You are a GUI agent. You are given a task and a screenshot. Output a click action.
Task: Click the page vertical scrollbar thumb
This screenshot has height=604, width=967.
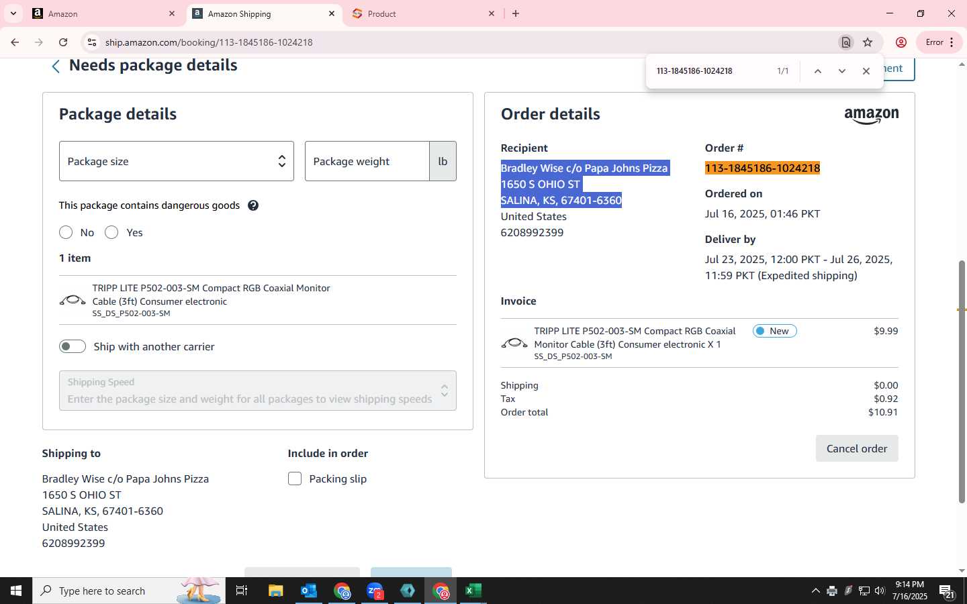click(x=962, y=381)
